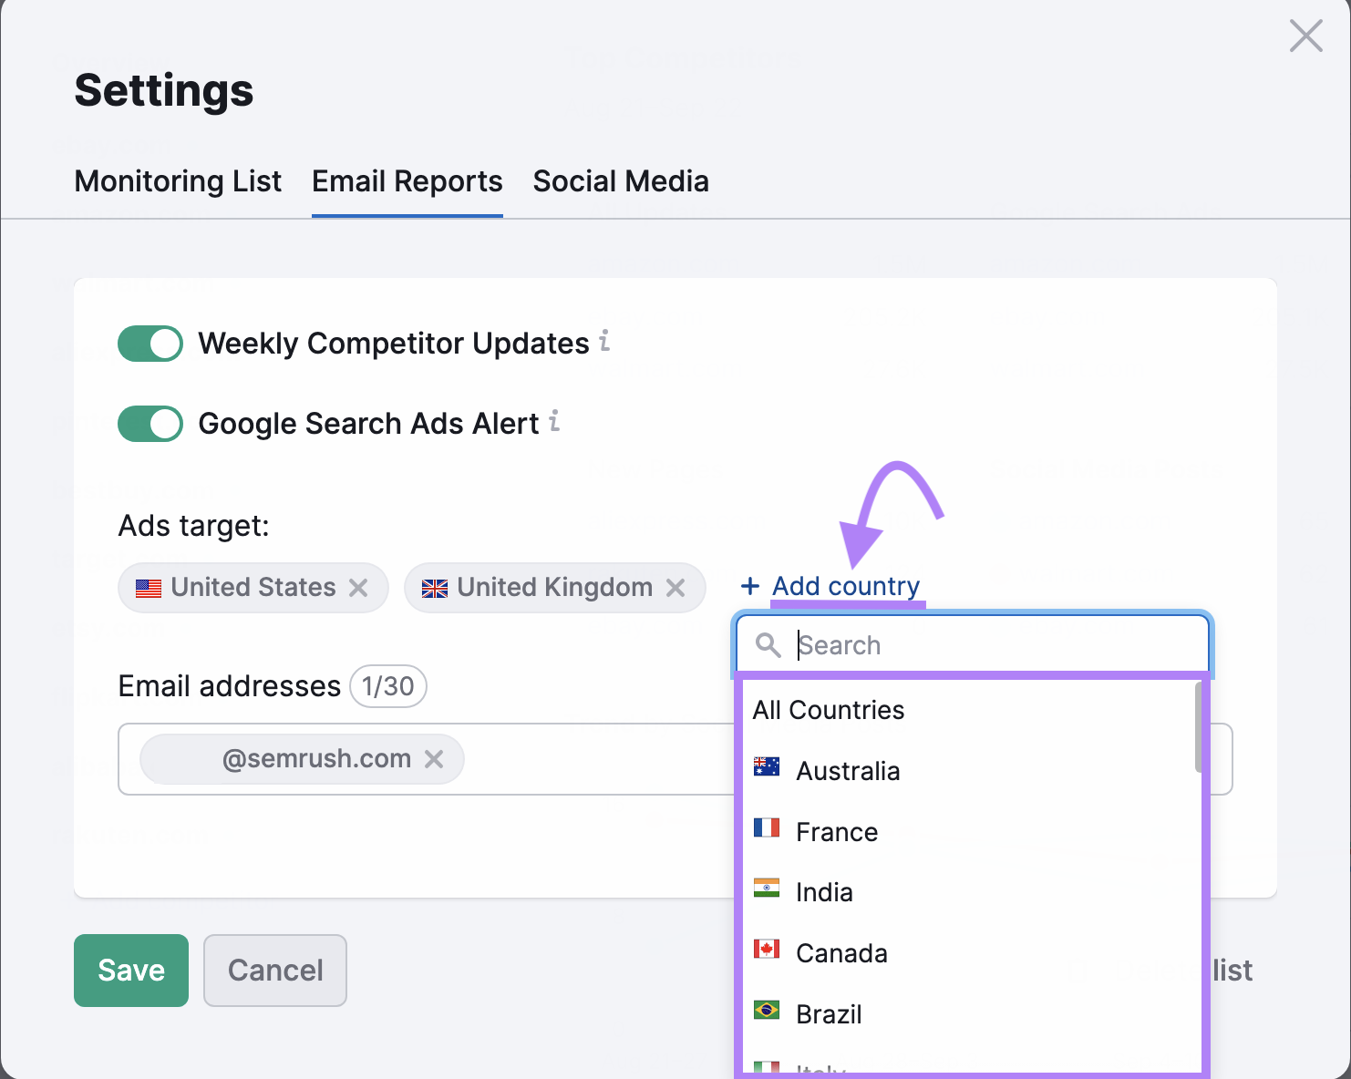Click the United States flag icon

tap(149, 588)
